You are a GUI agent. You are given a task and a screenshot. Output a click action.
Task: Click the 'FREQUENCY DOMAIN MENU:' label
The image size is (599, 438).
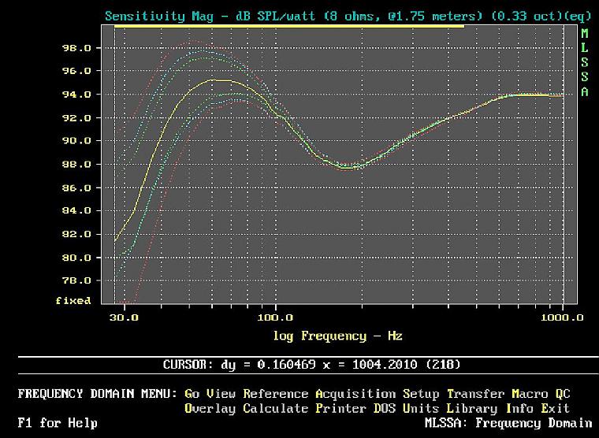pos(98,394)
